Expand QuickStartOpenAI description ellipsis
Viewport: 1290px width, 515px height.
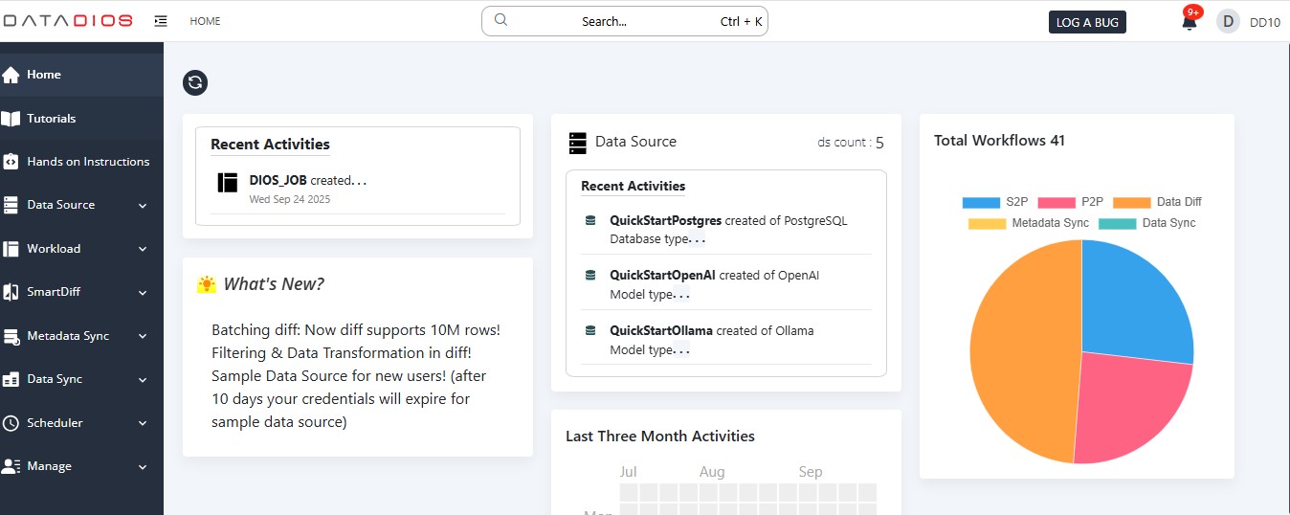[680, 294]
